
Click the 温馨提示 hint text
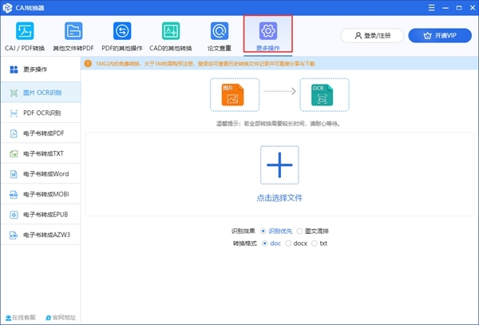[x=279, y=124]
